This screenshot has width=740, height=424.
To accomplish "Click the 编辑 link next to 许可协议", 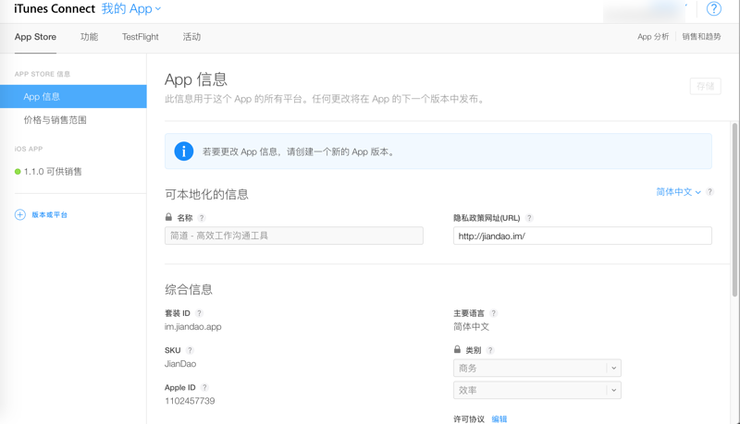I will (x=499, y=418).
